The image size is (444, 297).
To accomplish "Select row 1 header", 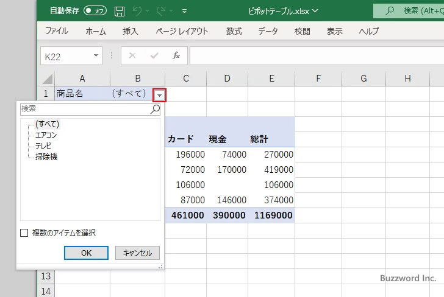I will pyautogui.click(x=46, y=94).
